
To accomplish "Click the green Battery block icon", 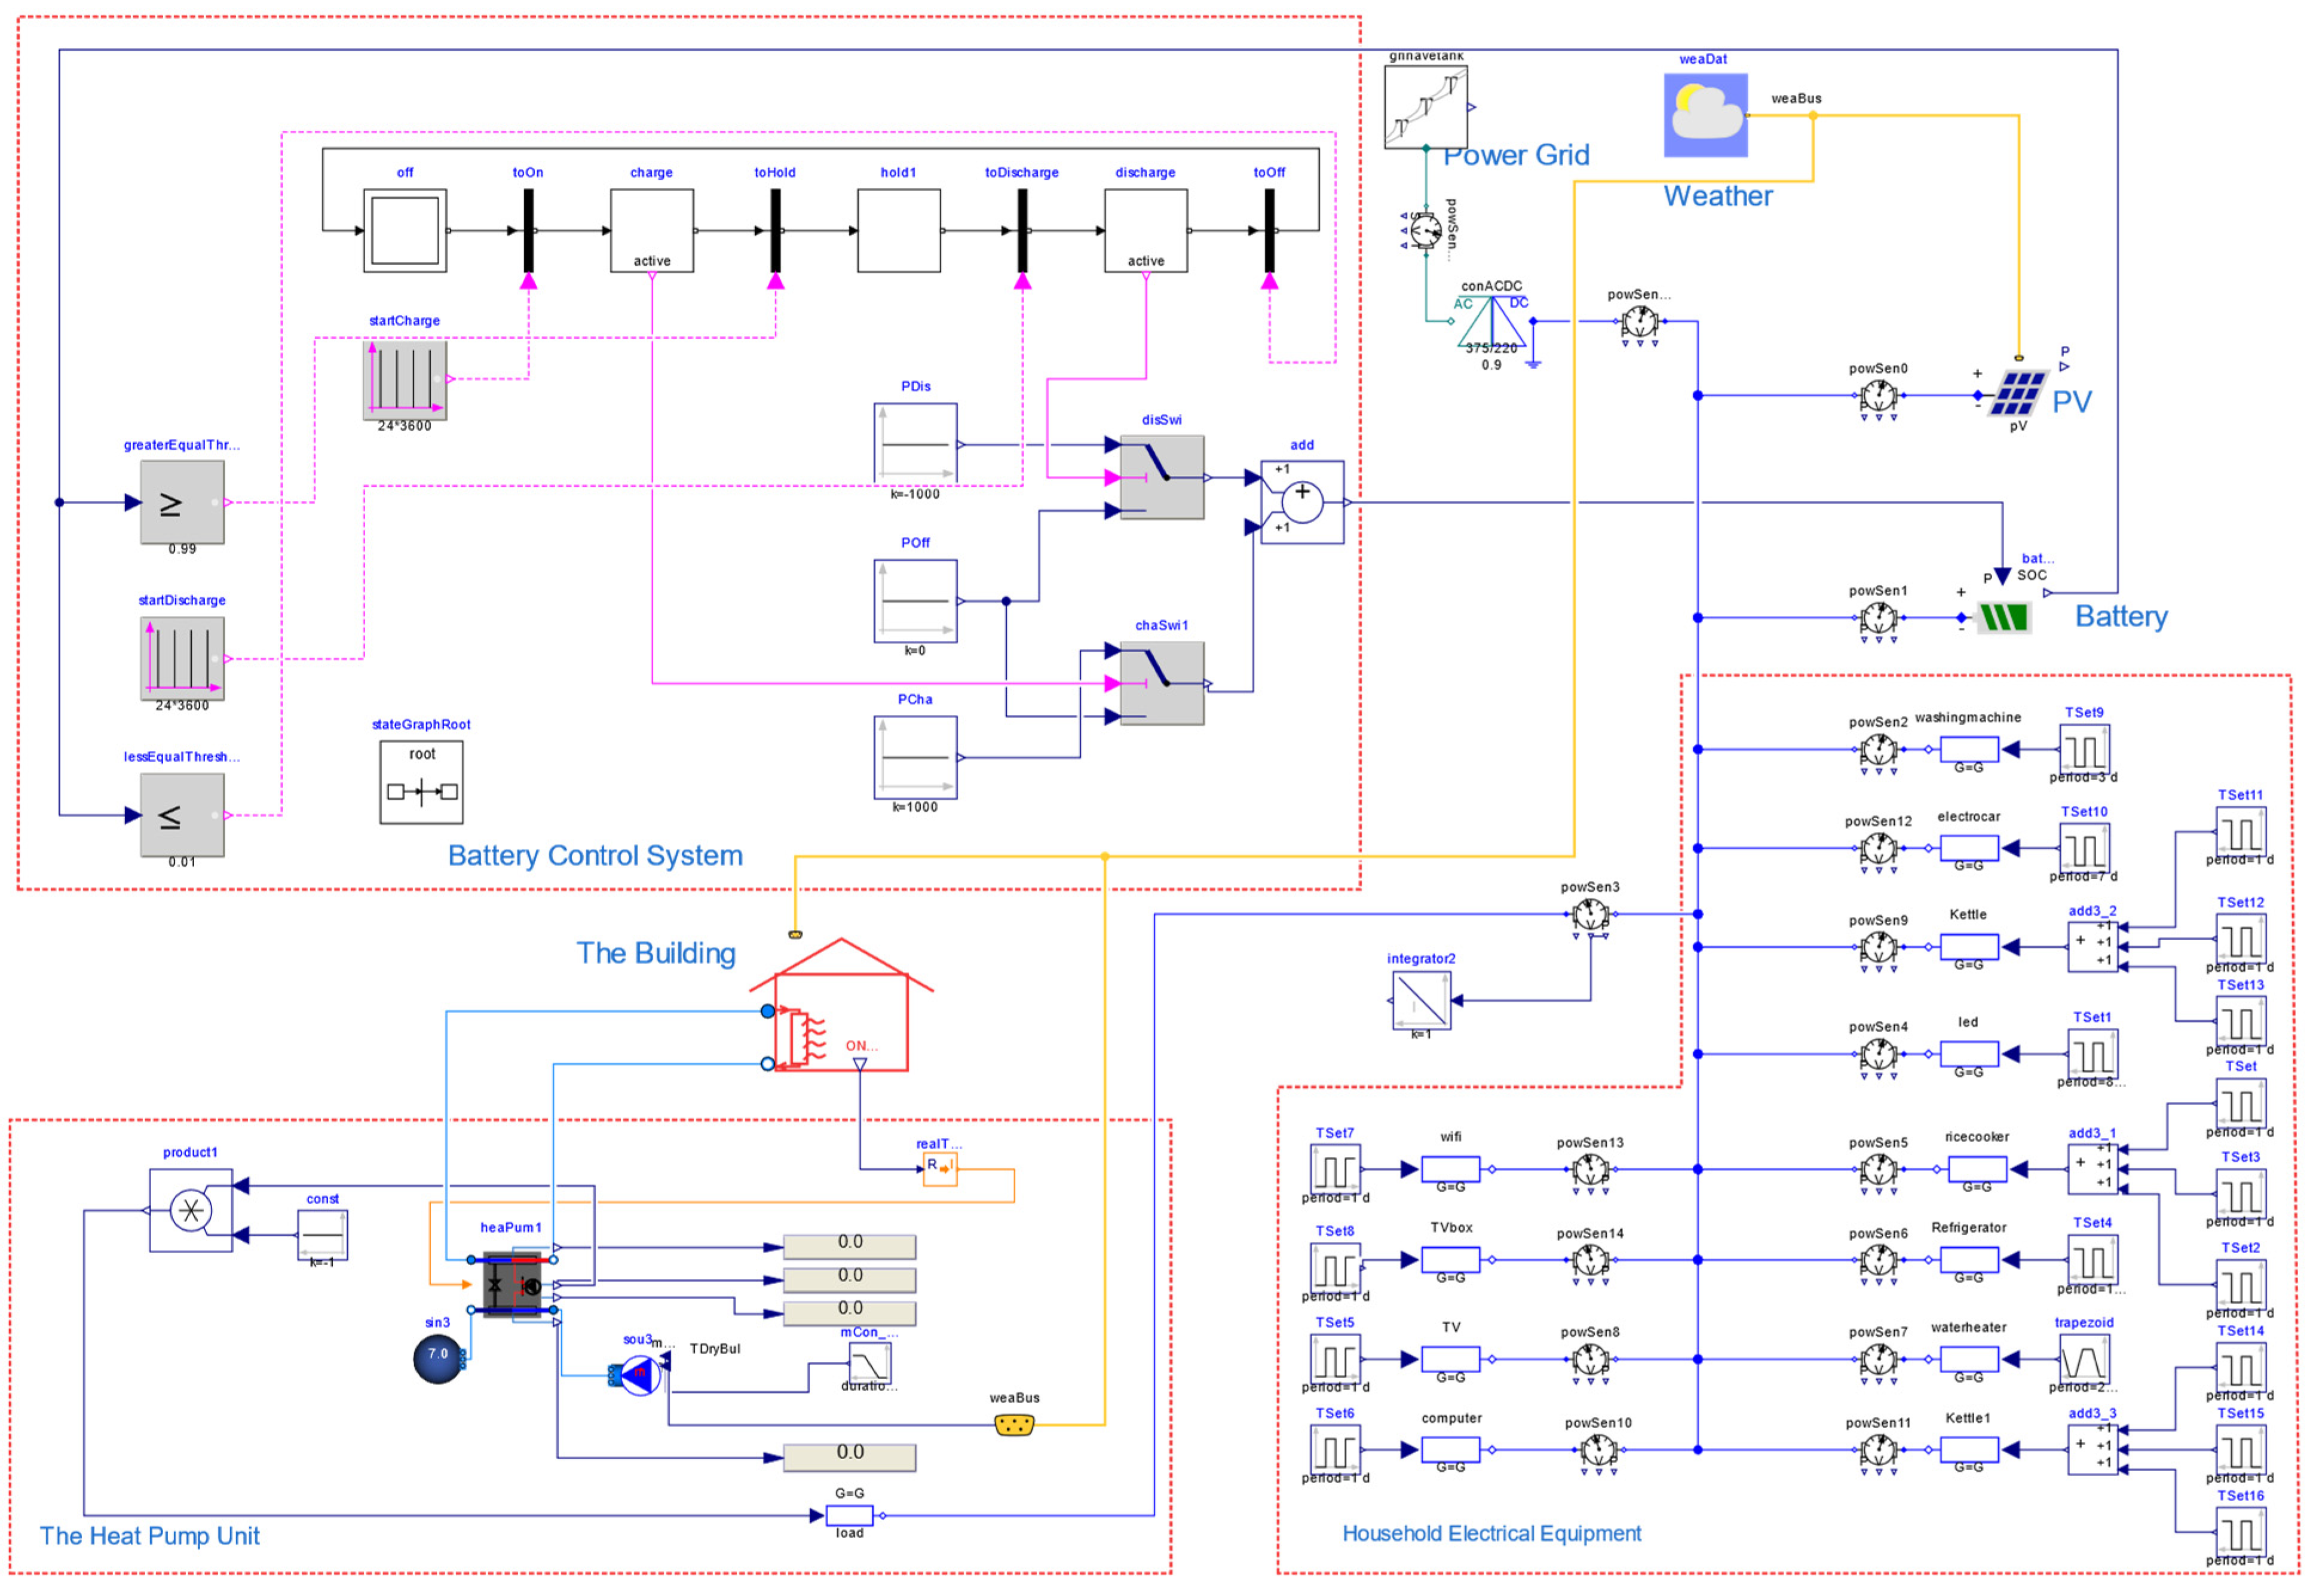I will (2005, 617).
